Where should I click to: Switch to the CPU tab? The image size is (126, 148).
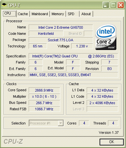coord(9,14)
